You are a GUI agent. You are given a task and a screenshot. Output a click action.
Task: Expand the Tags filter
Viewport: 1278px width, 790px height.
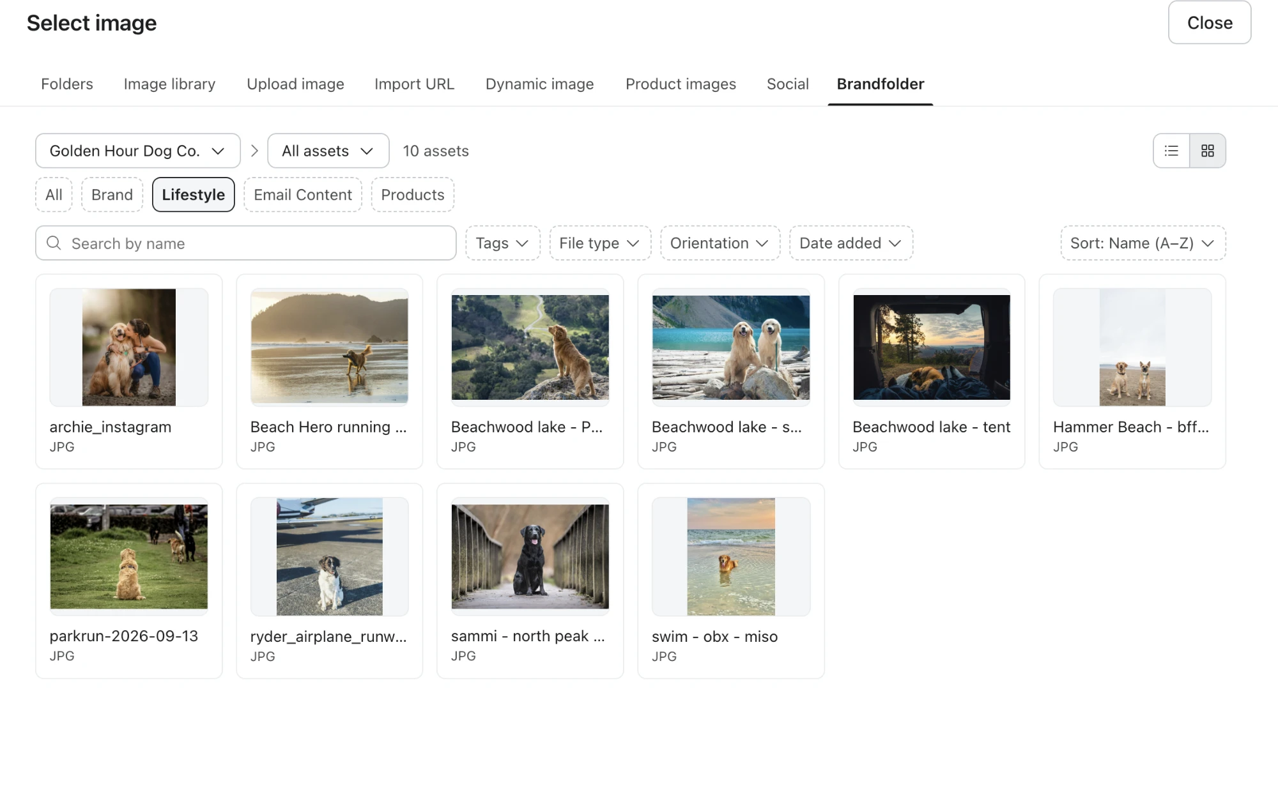click(x=503, y=243)
